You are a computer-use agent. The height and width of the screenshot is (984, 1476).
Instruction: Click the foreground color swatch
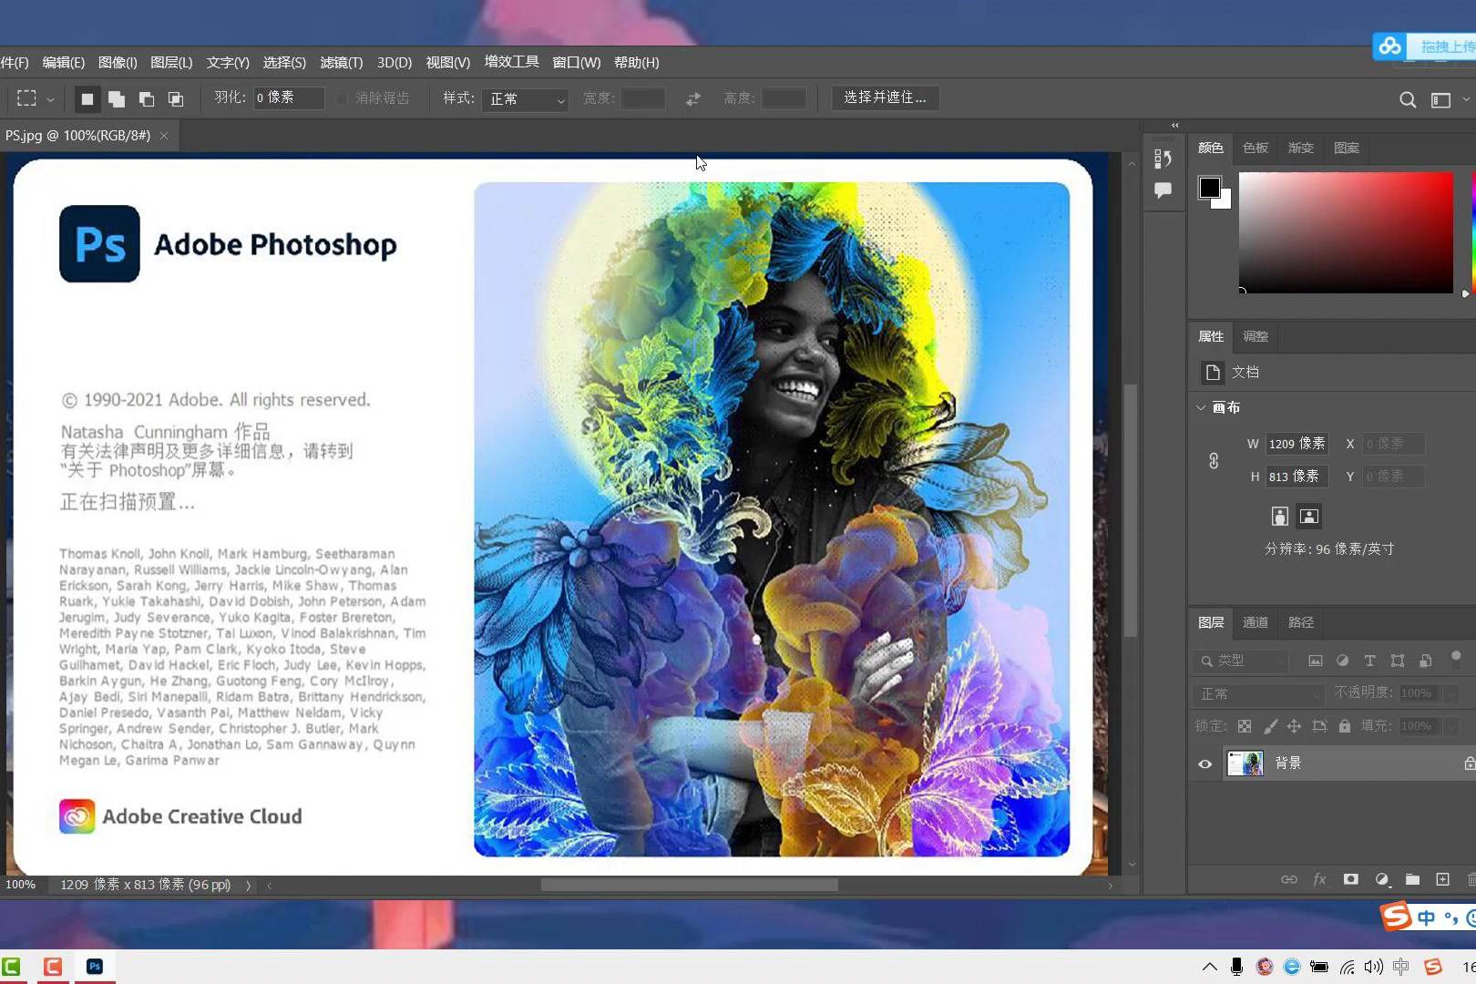pyautogui.click(x=1209, y=187)
